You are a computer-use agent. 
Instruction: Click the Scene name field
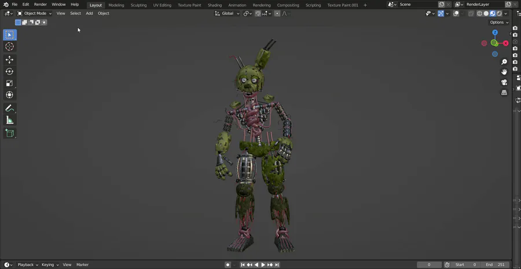[x=417, y=5]
